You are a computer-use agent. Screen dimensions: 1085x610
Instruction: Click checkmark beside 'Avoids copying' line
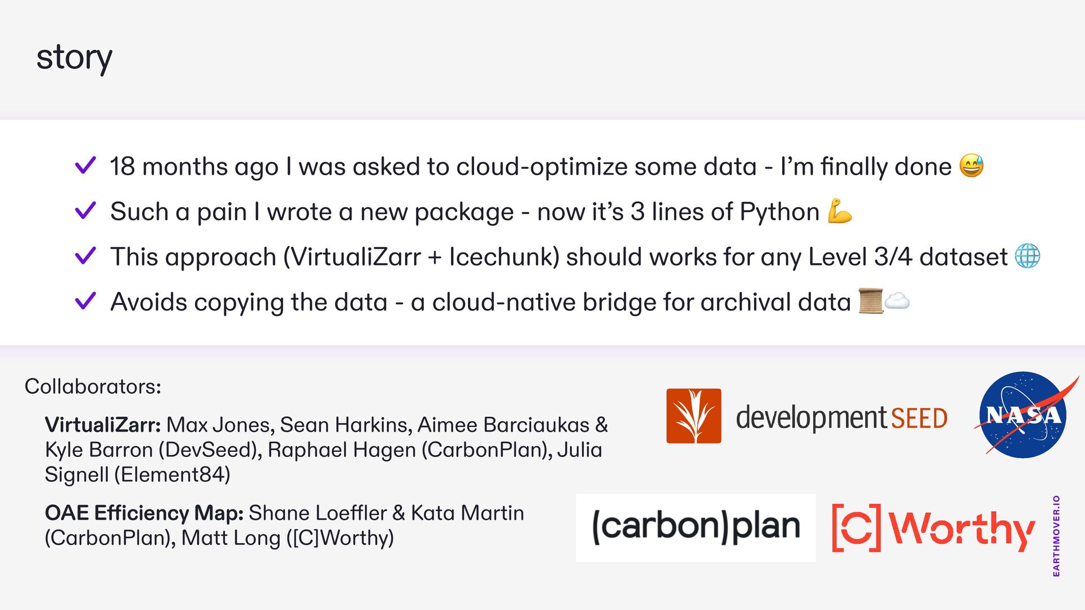85,301
